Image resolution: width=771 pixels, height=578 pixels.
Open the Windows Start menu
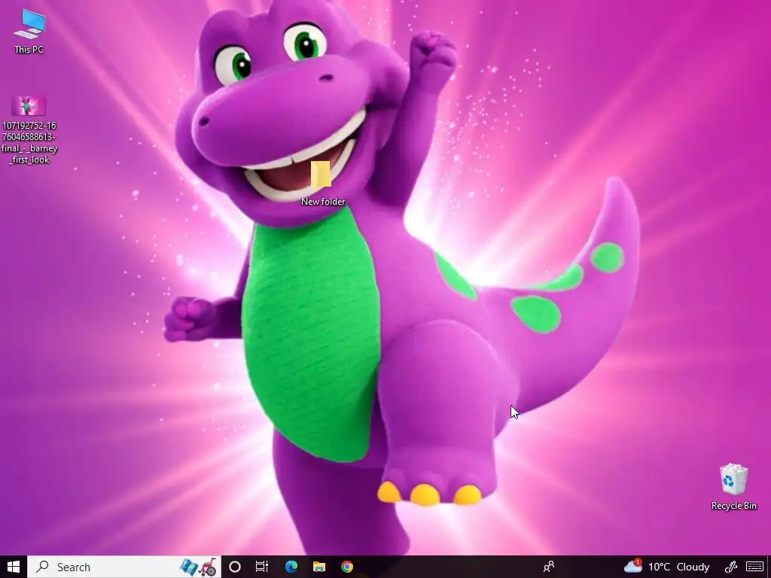(x=14, y=567)
